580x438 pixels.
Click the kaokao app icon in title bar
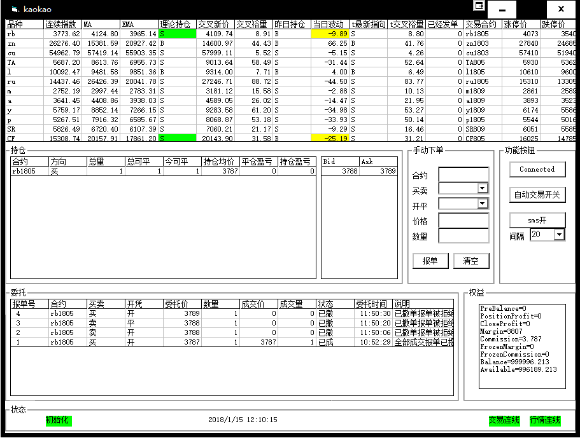click(15, 9)
